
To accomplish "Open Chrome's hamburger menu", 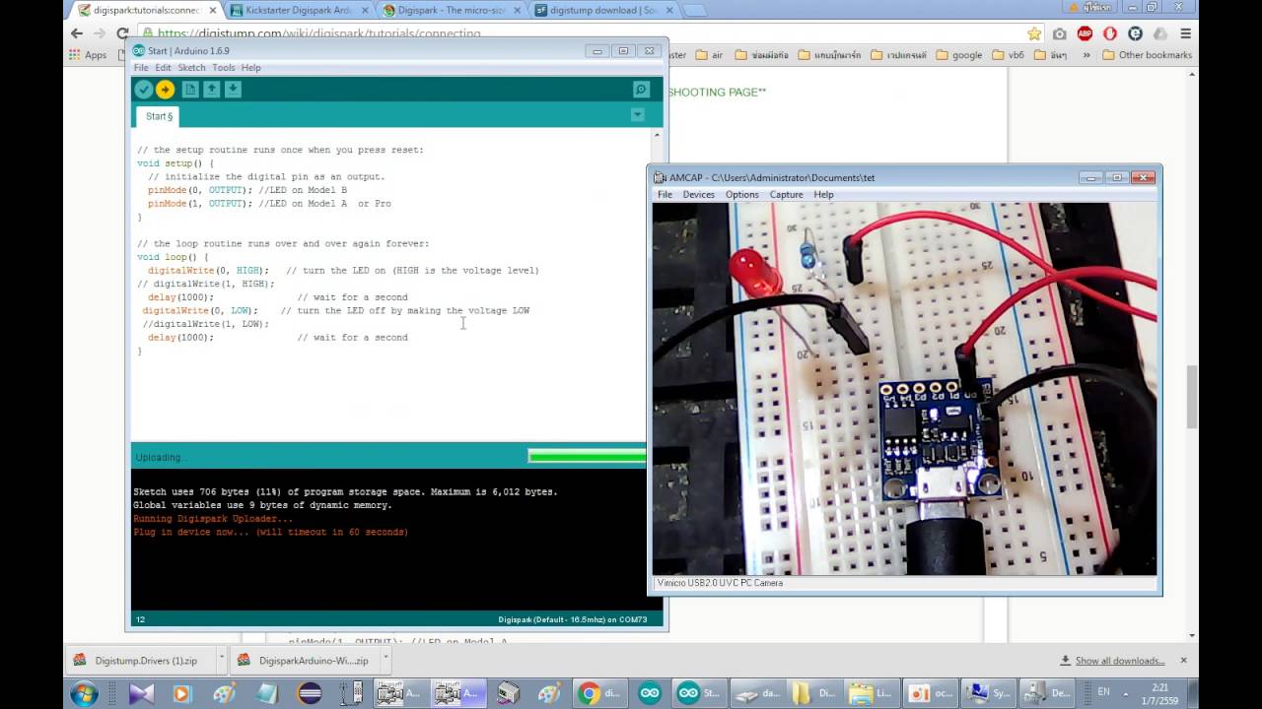I will click(1186, 33).
